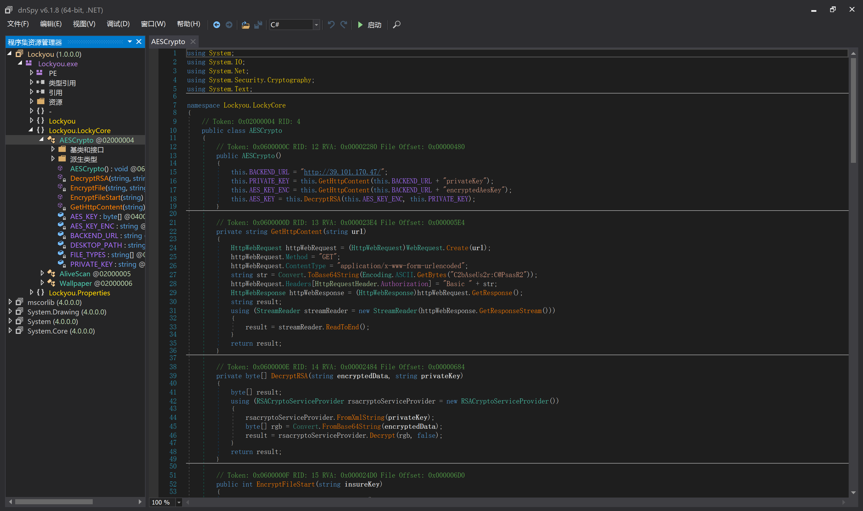
Task: Select the EncryptFile method tree item
Action: (x=107, y=188)
